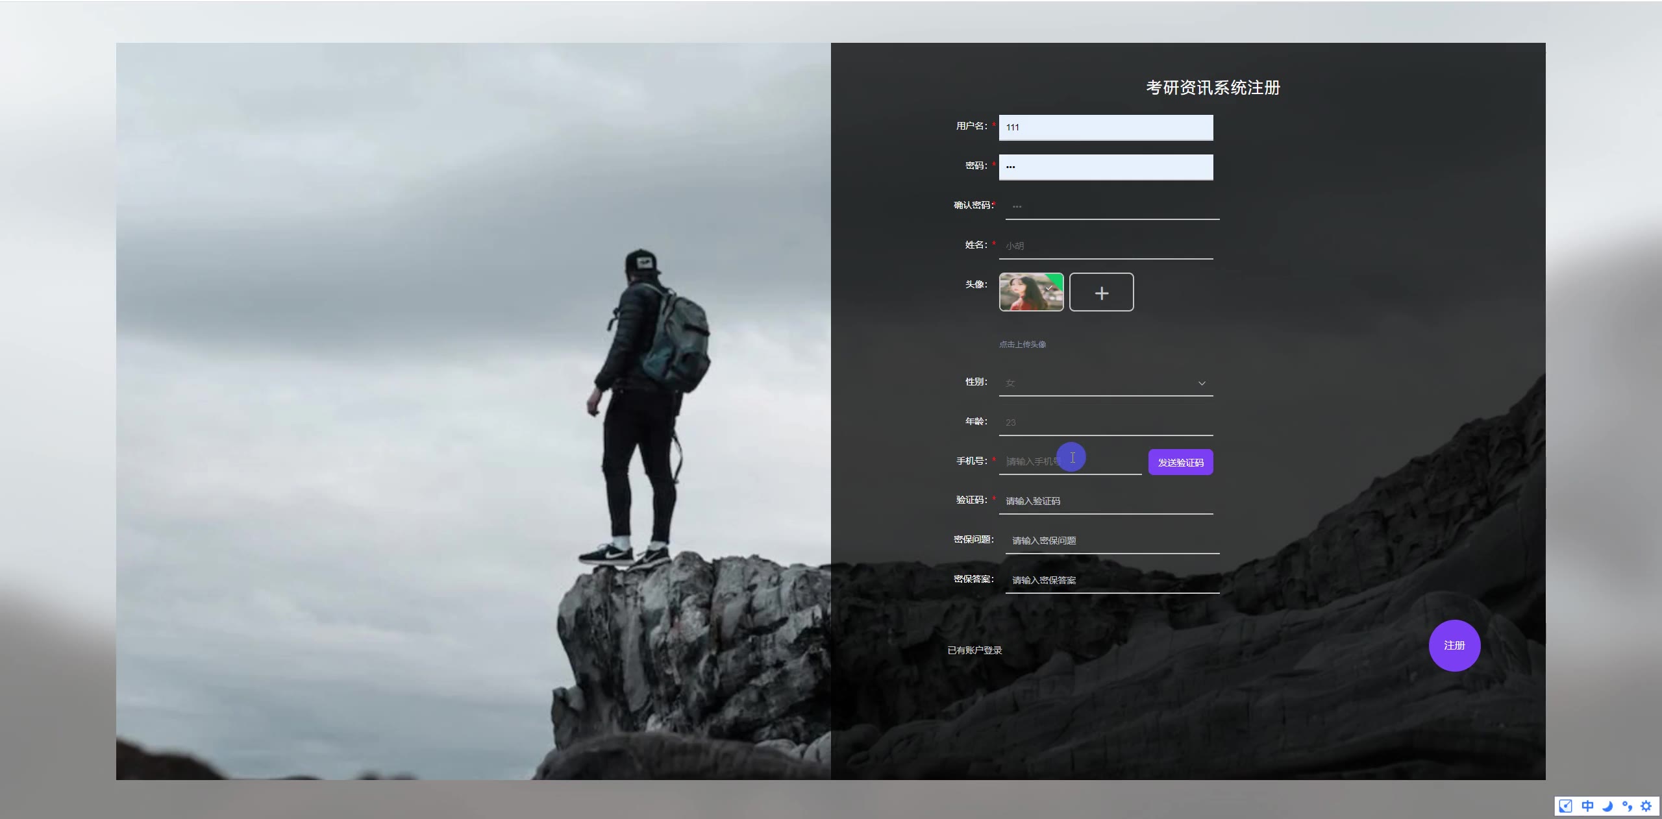Click the 姓名 name input field
The height and width of the screenshot is (819, 1662).
click(1106, 246)
